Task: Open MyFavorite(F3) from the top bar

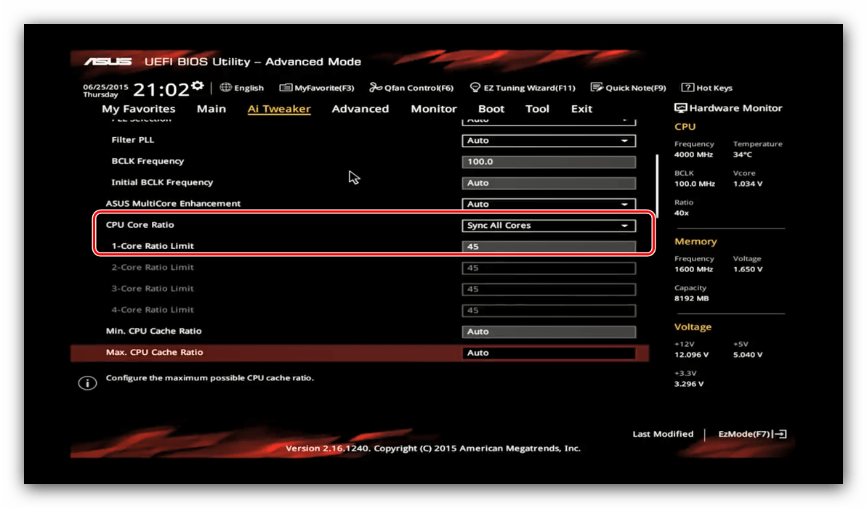Action: pos(317,88)
